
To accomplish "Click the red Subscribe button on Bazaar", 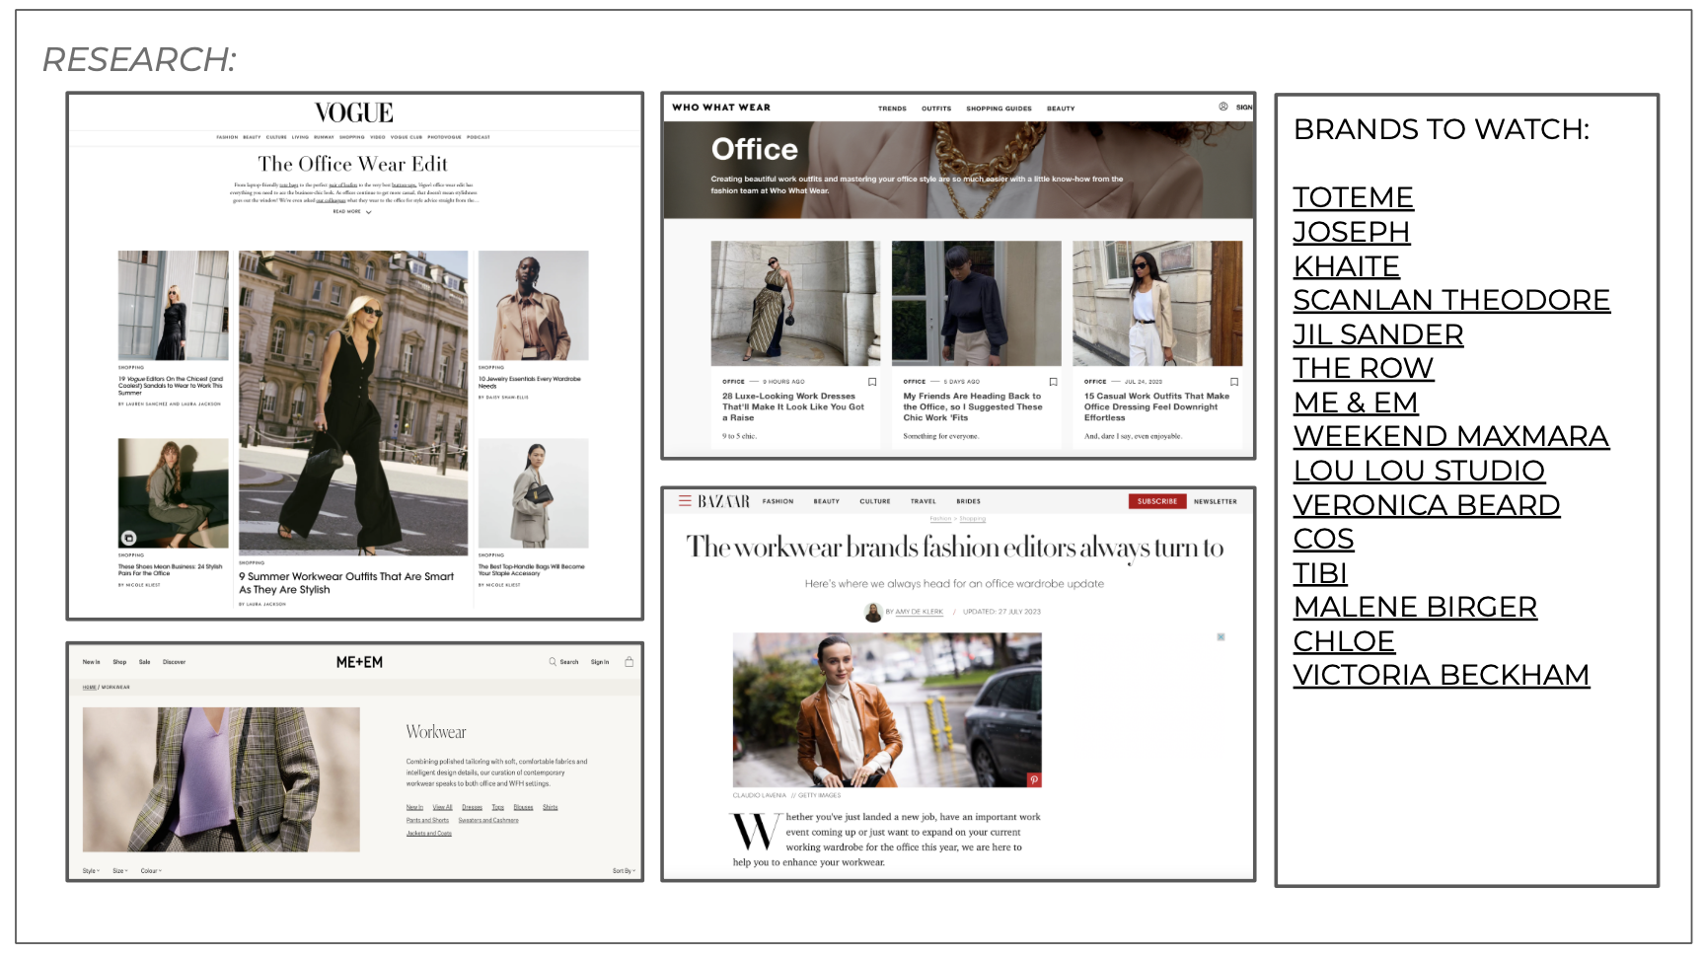I will click(1156, 501).
